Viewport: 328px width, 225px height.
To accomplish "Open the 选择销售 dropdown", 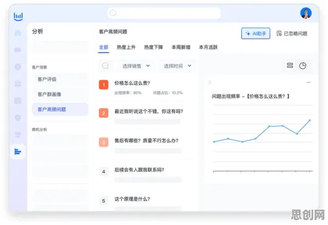I will pyautogui.click(x=136, y=66).
